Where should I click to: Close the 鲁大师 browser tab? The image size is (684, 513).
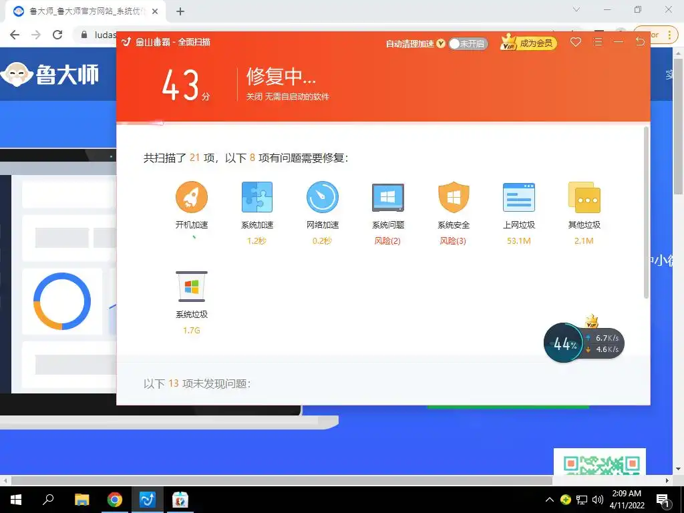[155, 11]
